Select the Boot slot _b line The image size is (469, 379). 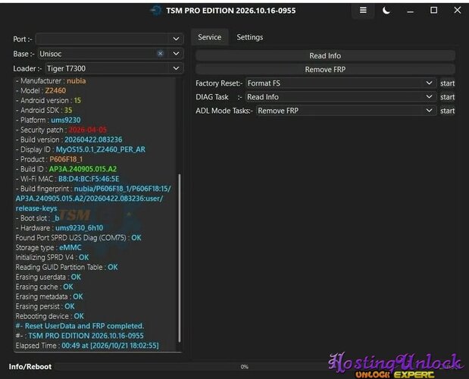point(37,218)
